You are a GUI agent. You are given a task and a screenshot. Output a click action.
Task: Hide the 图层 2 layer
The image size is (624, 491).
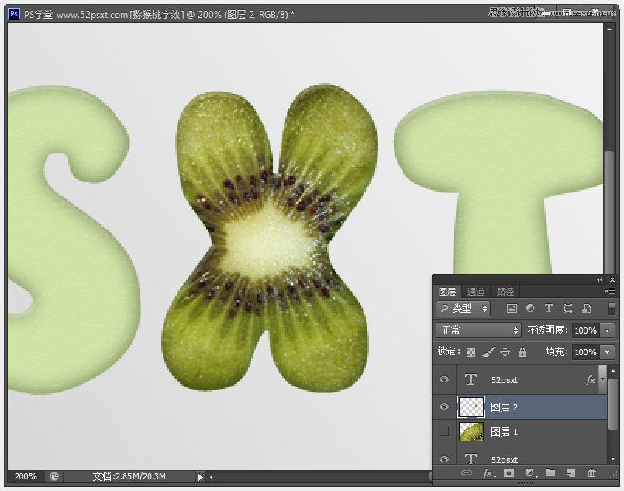tap(444, 406)
